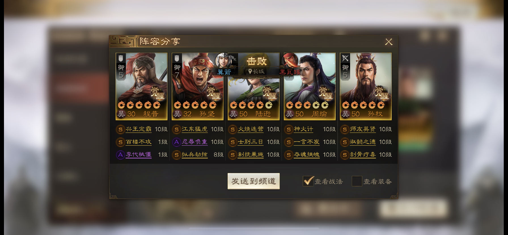This screenshot has height=235, width=508.
Task: Click the archer troop icon on 孙权 card
Action: [345, 58]
